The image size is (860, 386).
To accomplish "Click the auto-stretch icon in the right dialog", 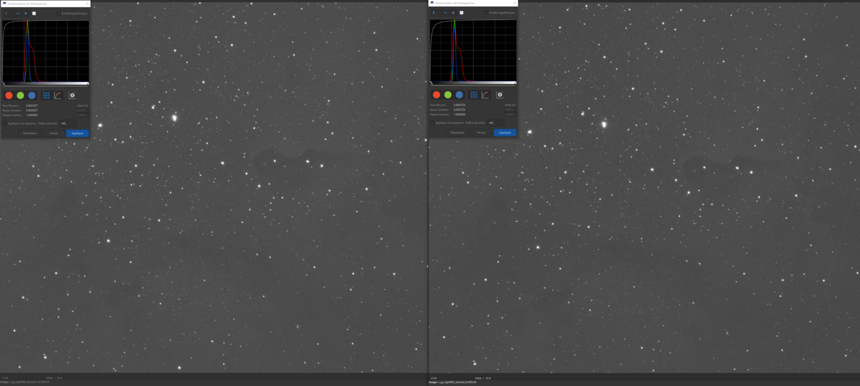I will point(499,95).
